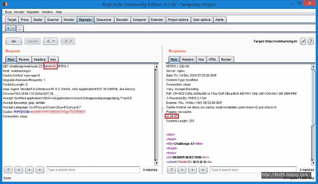Switch to the Target tab
Viewport: 318px width, 184px height.
[x=11, y=20]
